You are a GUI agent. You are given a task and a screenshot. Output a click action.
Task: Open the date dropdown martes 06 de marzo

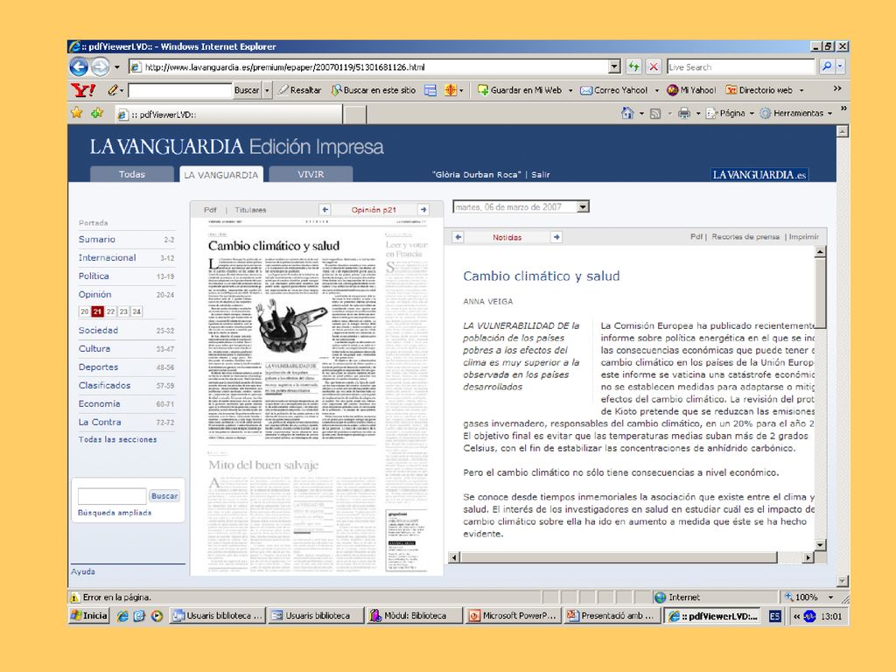click(x=582, y=206)
